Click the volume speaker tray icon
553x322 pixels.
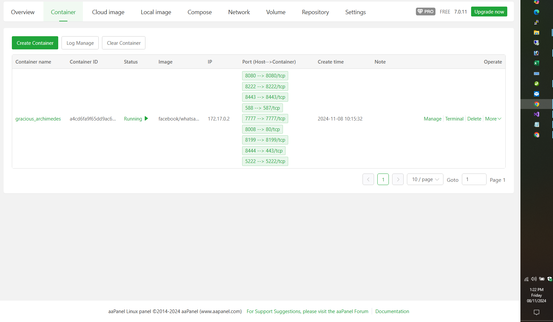(x=534, y=279)
